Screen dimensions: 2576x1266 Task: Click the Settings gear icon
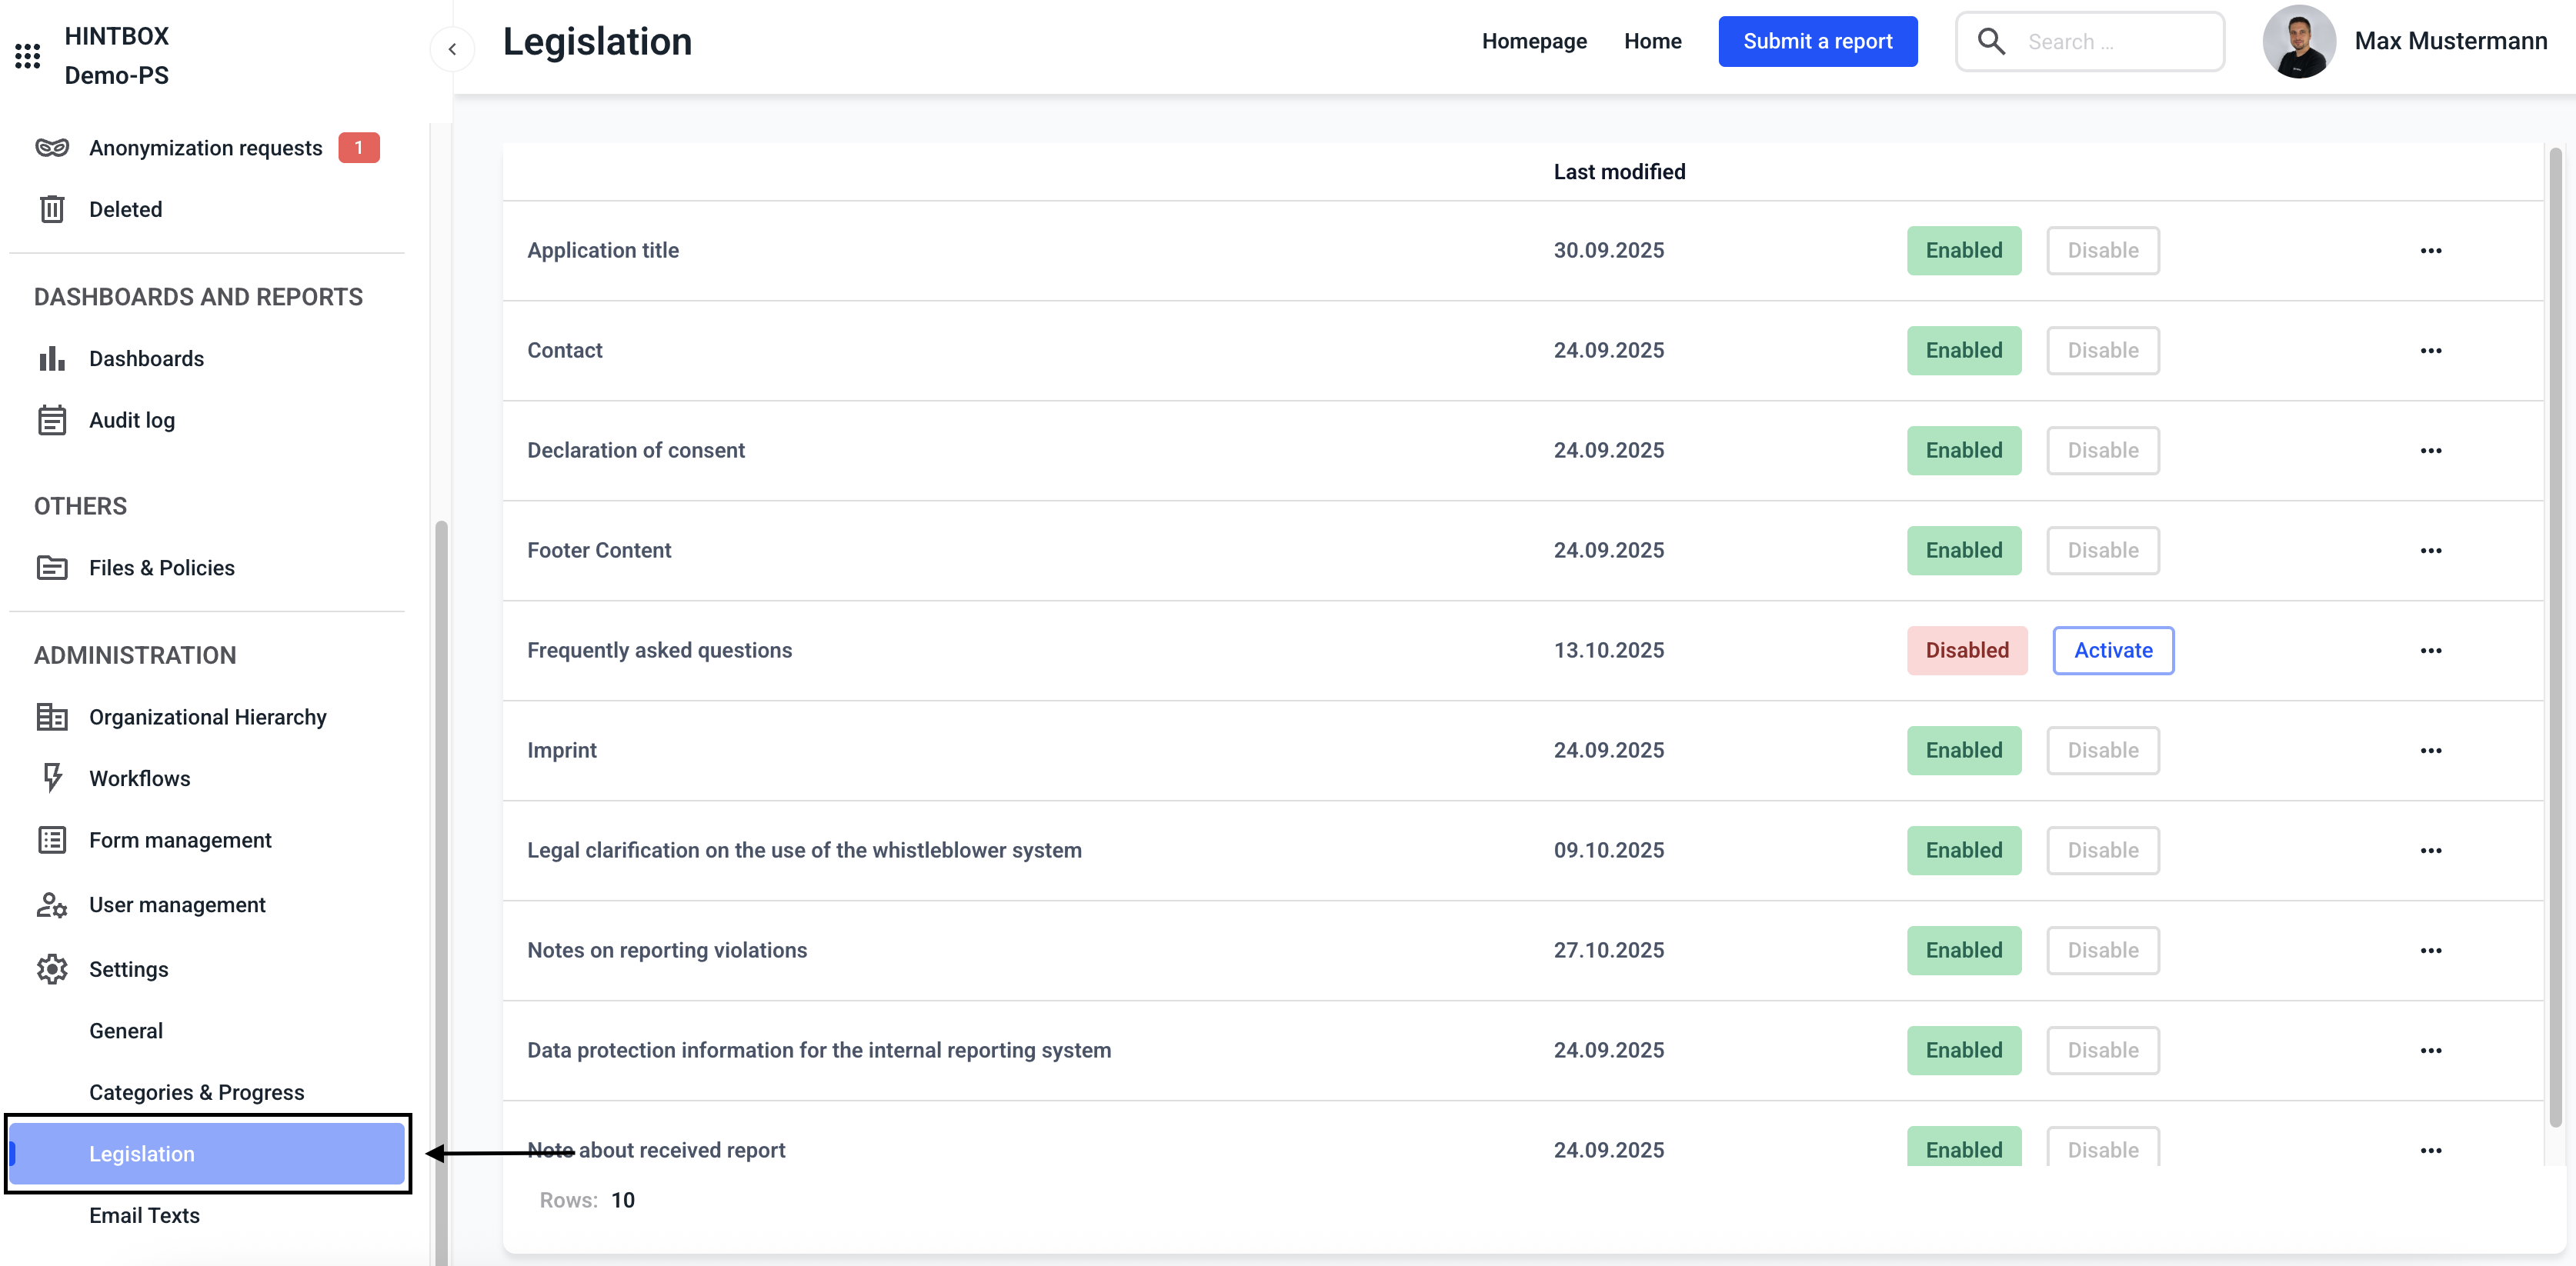(x=52, y=969)
